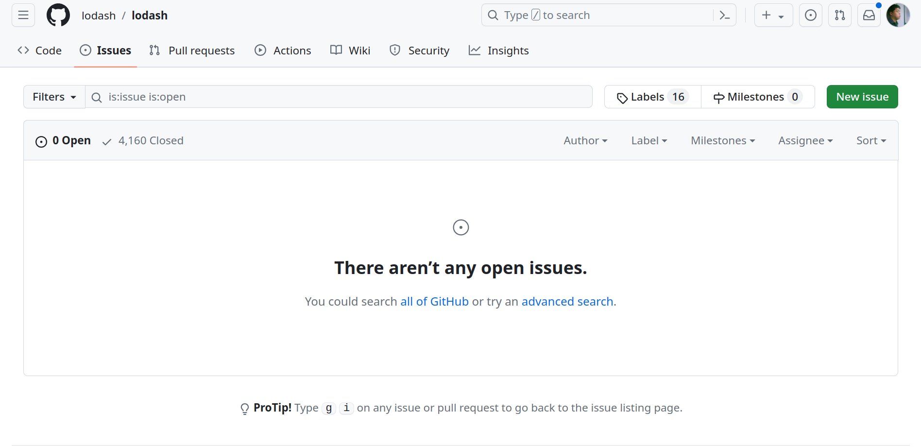Show the 0 Open issues
The image size is (921, 447).
(x=63, y=141)
